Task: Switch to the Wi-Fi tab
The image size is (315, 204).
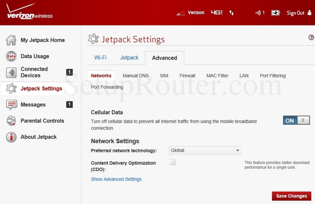Action: point(101,58)
